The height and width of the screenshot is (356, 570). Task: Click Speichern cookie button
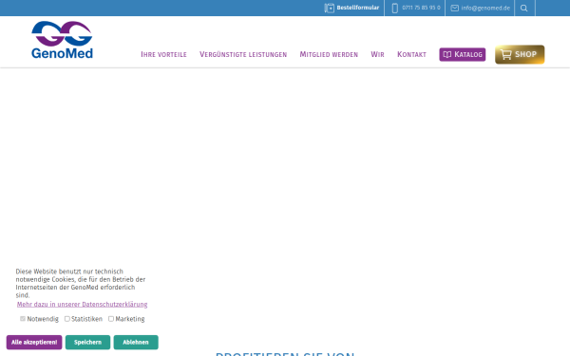pyautogui.click(x=87, y=342)
